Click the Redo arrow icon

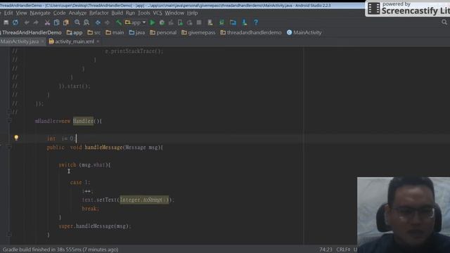(x=36, y=22)
